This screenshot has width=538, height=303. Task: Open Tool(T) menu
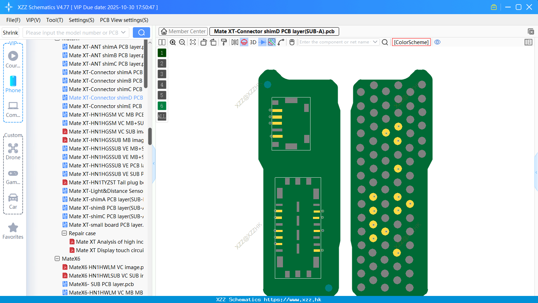tap(54, 20)
